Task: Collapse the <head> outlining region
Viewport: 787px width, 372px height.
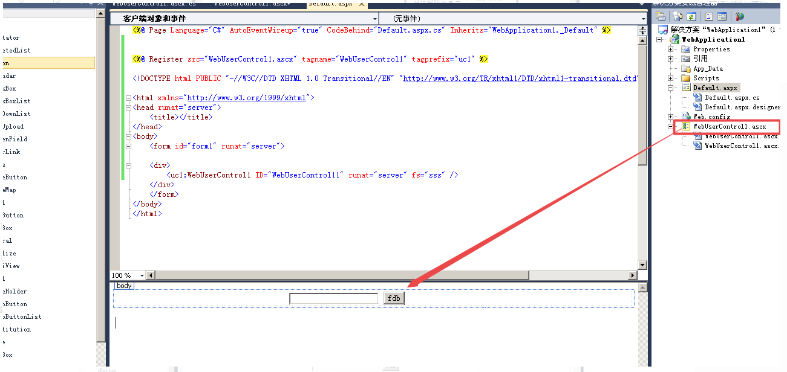Action: pos(128,107)
